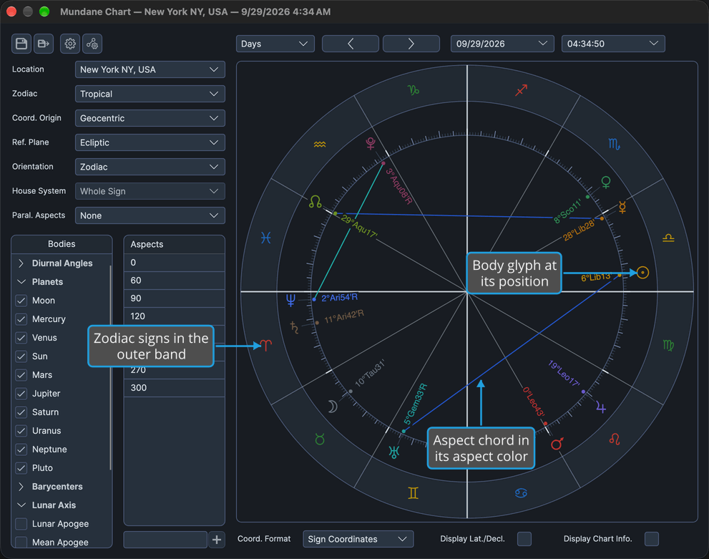
Task: Toggle the Display Lat./Decl. checkbox
Action: [x=524, y=539]
